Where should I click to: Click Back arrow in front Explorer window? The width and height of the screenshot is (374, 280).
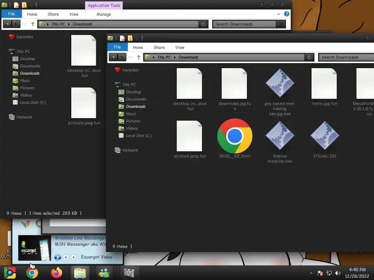pyautogui.click(x=113, y=57)
